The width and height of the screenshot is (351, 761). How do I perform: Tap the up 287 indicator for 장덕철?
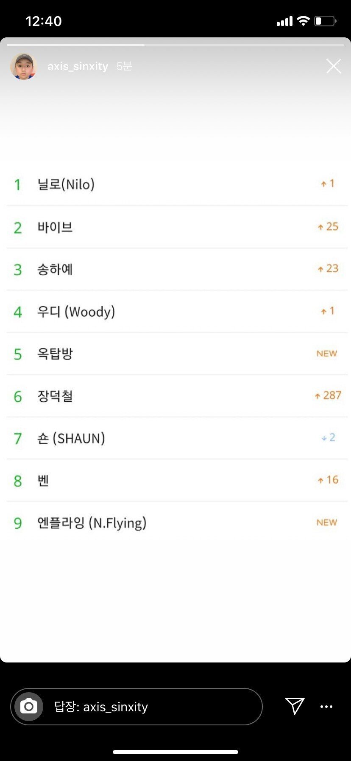tap(328, 395)
